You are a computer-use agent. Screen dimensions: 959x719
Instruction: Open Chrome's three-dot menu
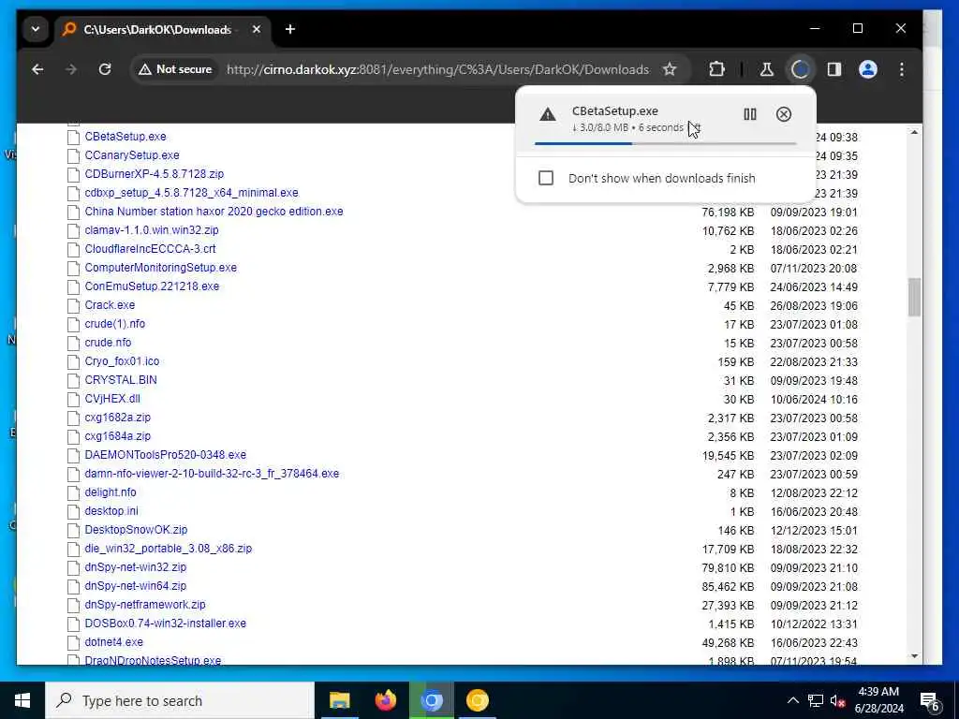click(x=902, y=69)
